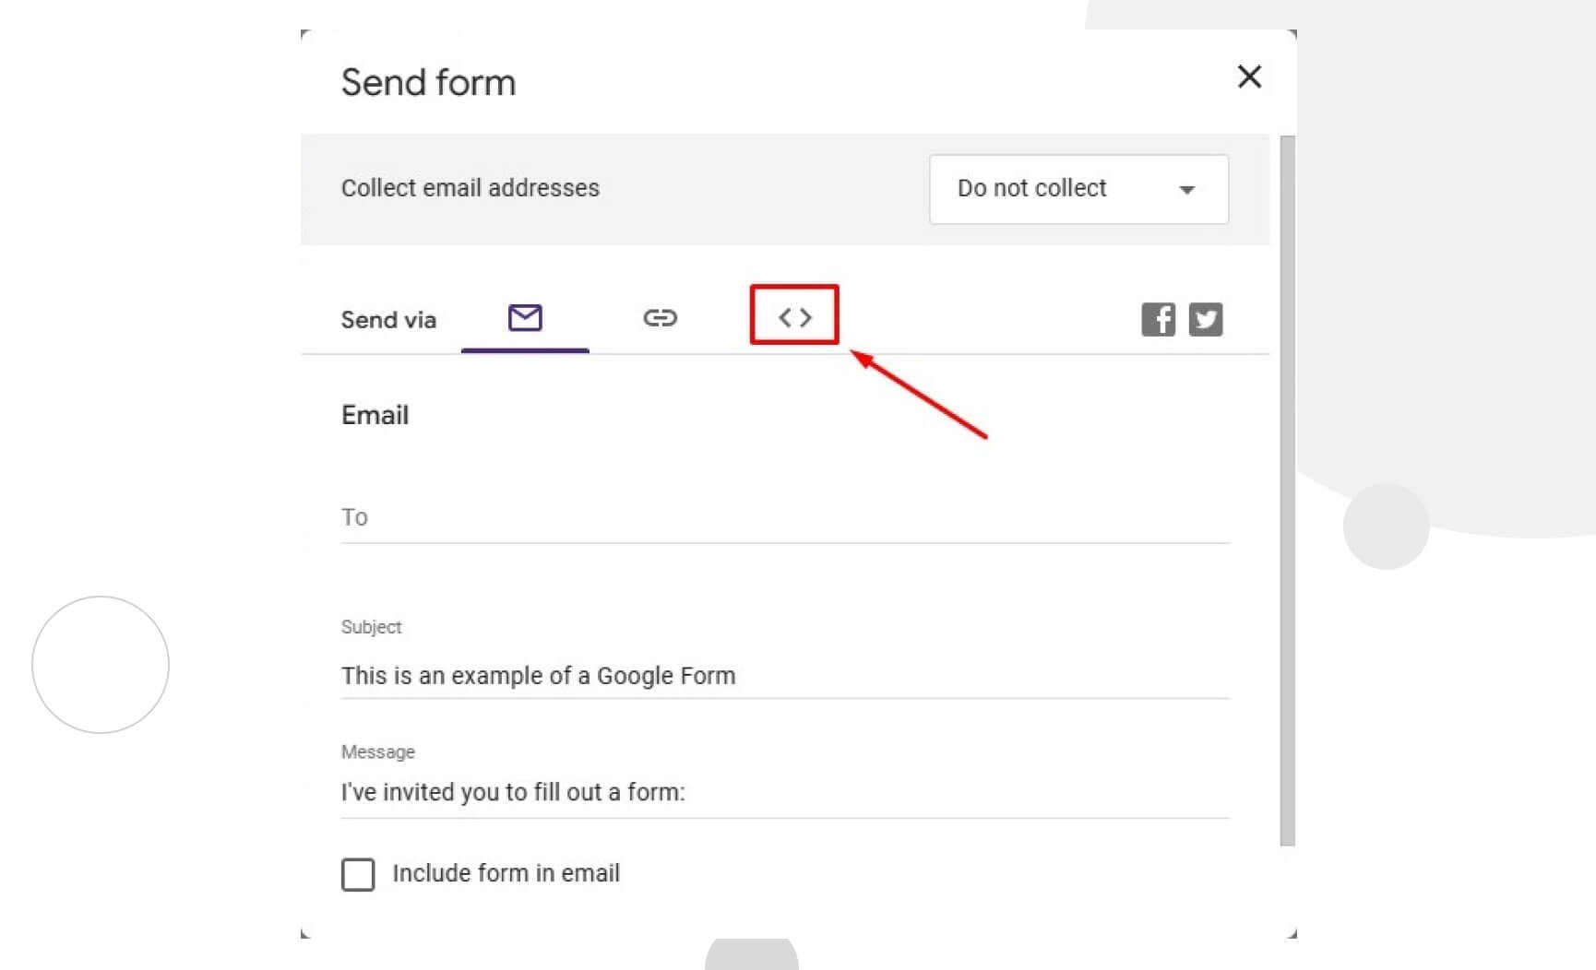Click the dialog's vertical scrollbar
This screenshot has height=970, width=1596.
pyautogui.click(x=1287, y=491)
